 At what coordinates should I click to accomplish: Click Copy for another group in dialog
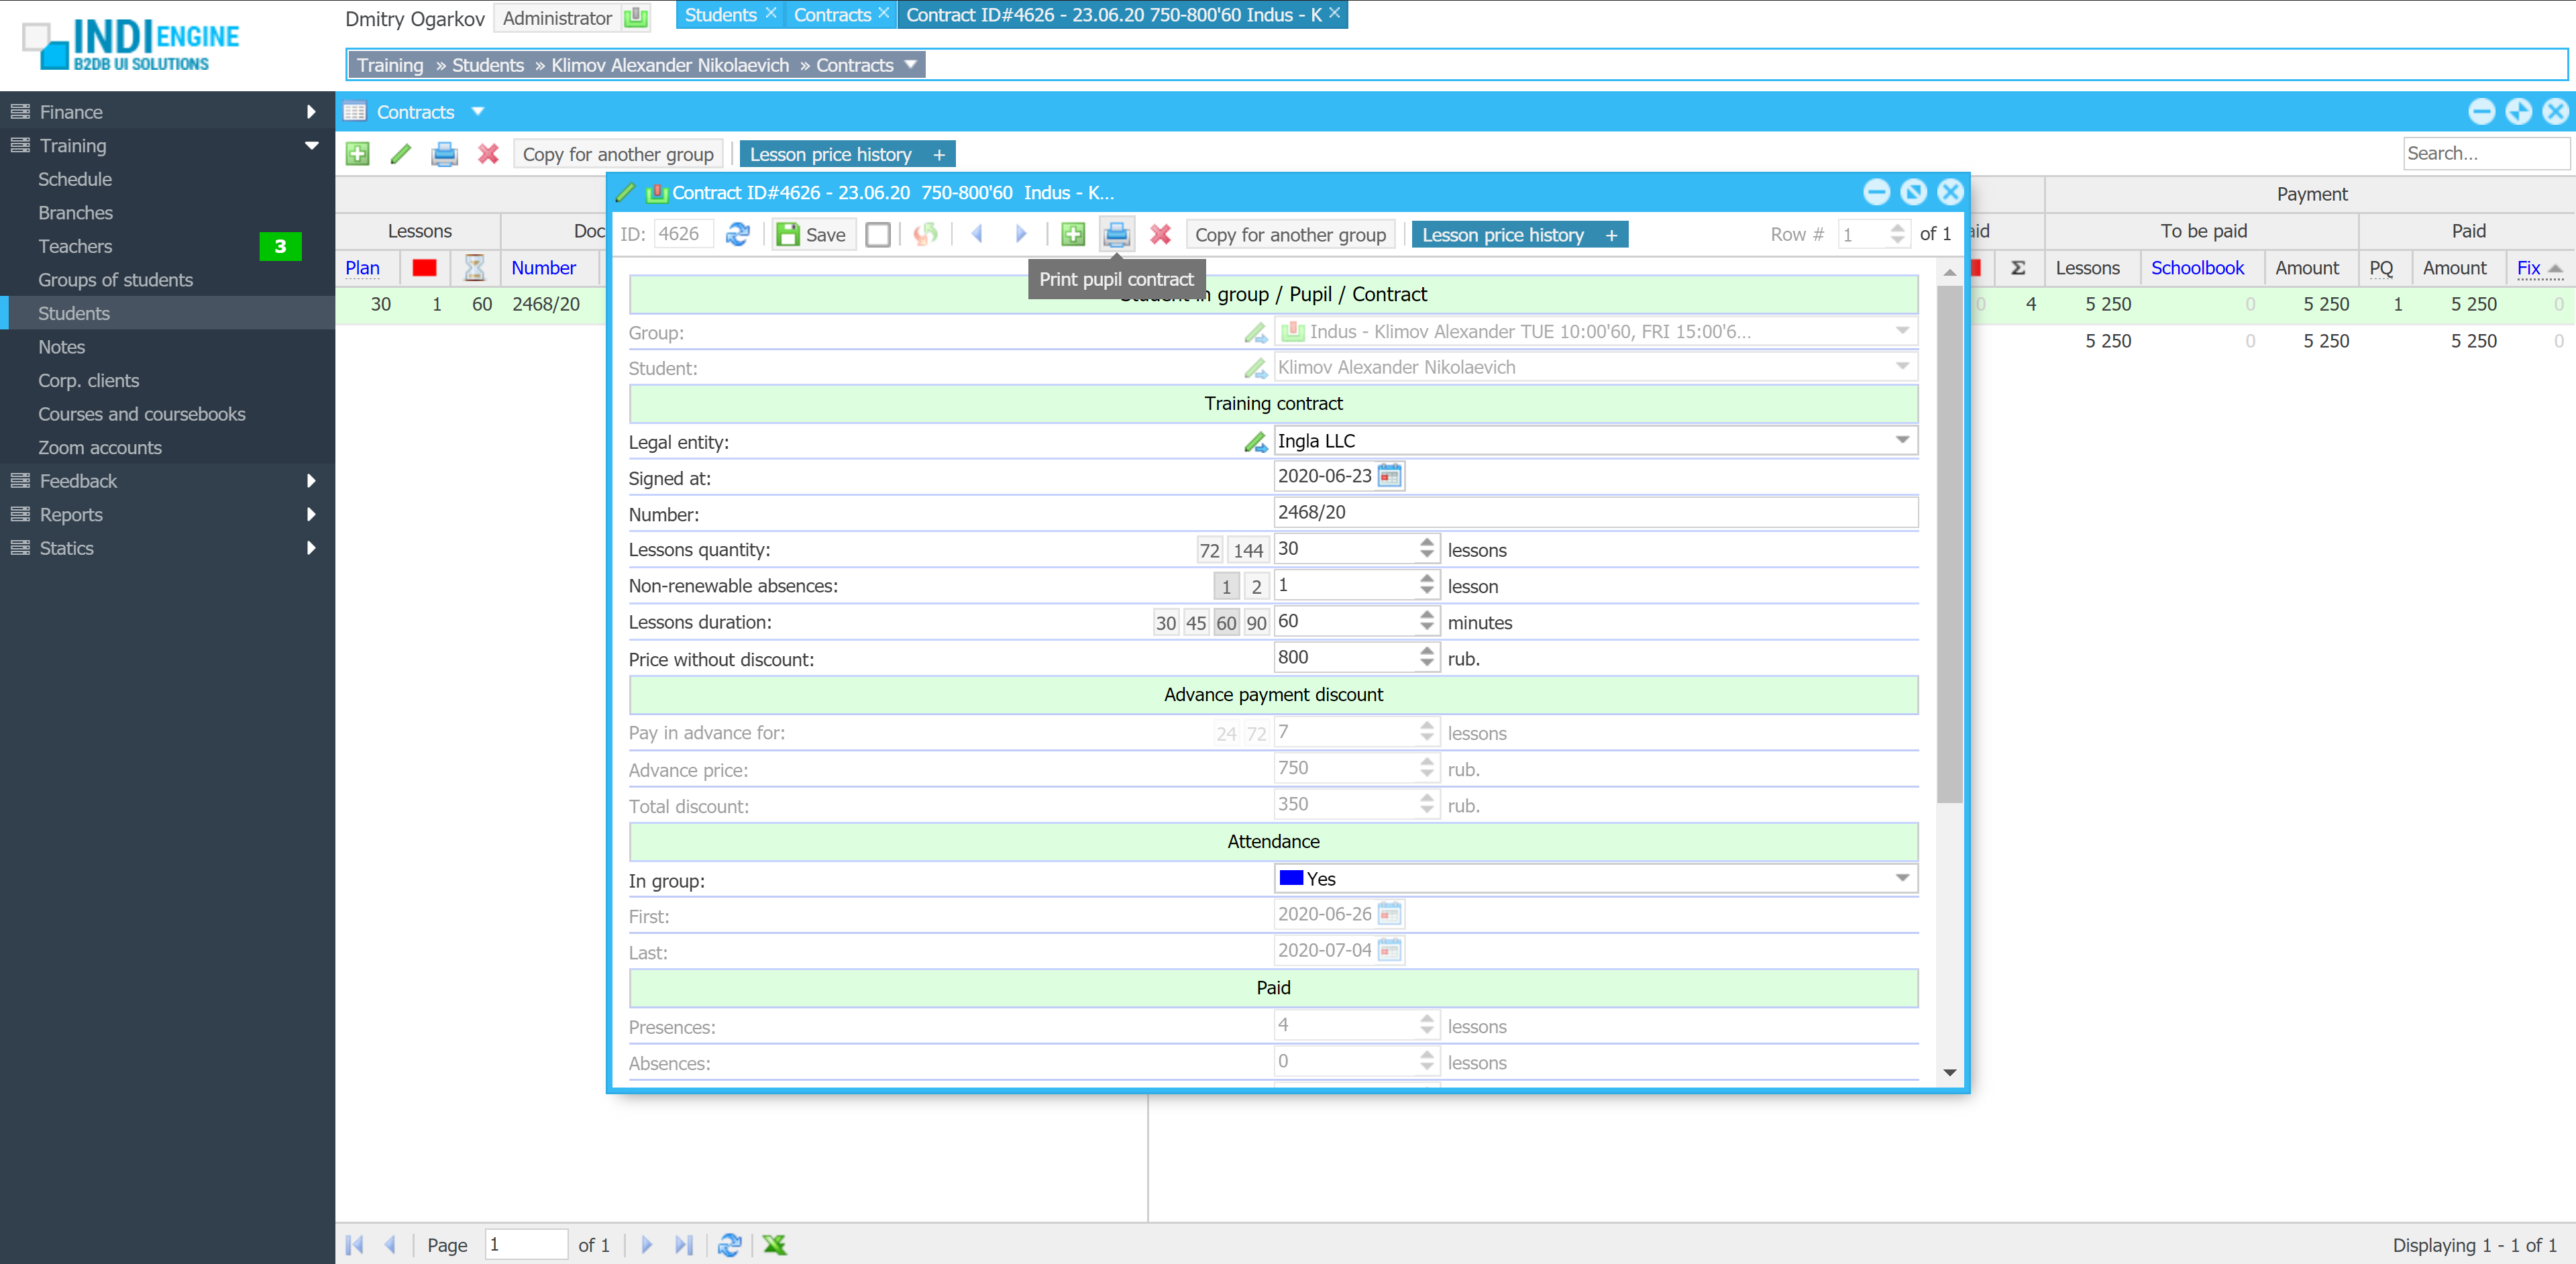pyautogui.click(x=1289, y=234)
